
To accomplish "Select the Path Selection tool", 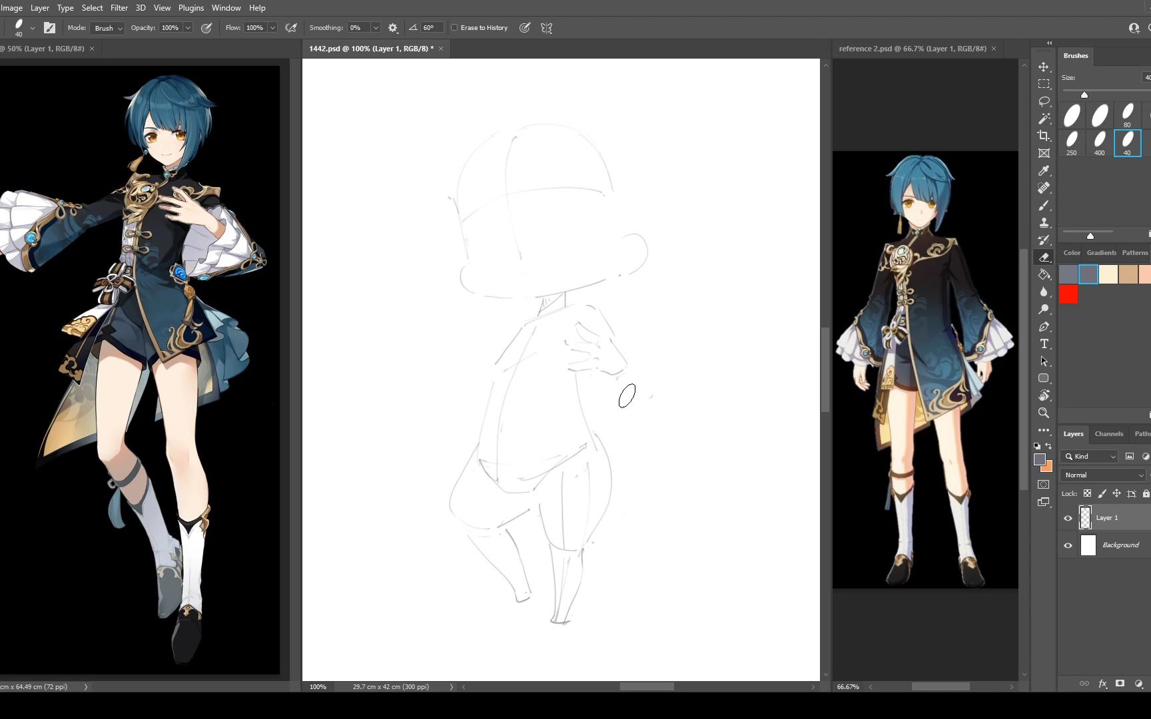I will coord(1044,361).
